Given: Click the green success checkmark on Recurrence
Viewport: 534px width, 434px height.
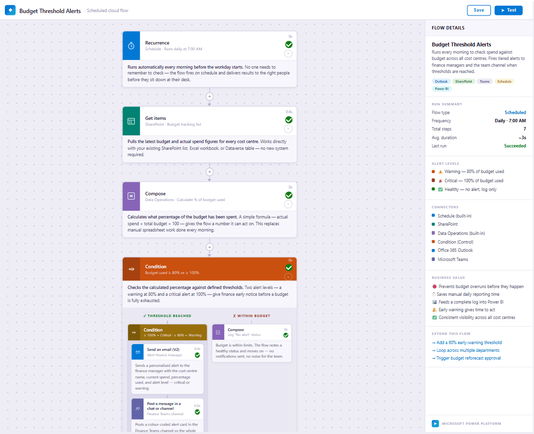Looking at the screenshot, I should [x=289, y=44].
